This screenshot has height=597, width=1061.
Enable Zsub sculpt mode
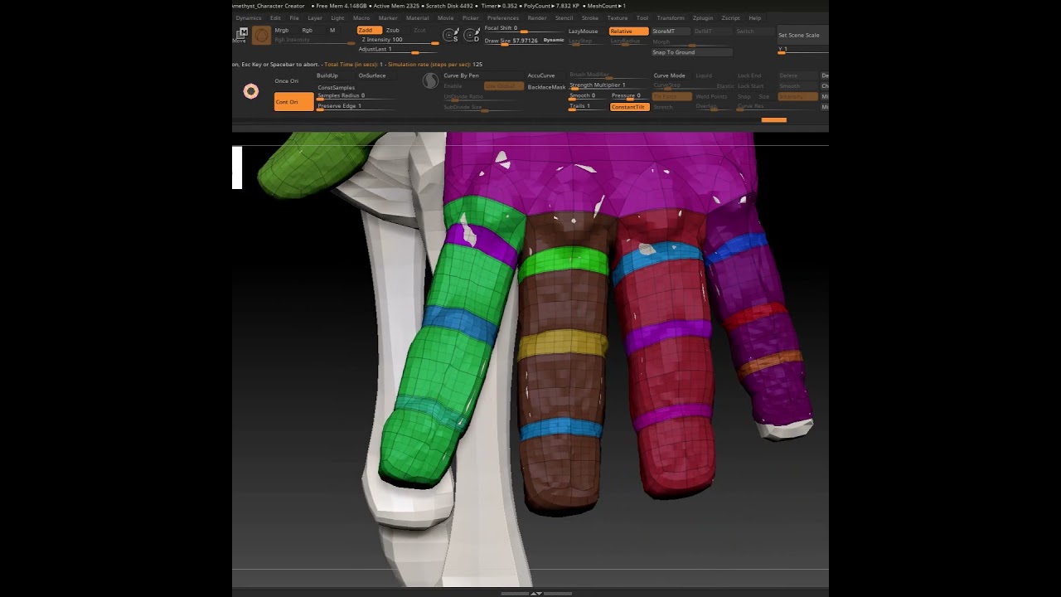(393, 31)
